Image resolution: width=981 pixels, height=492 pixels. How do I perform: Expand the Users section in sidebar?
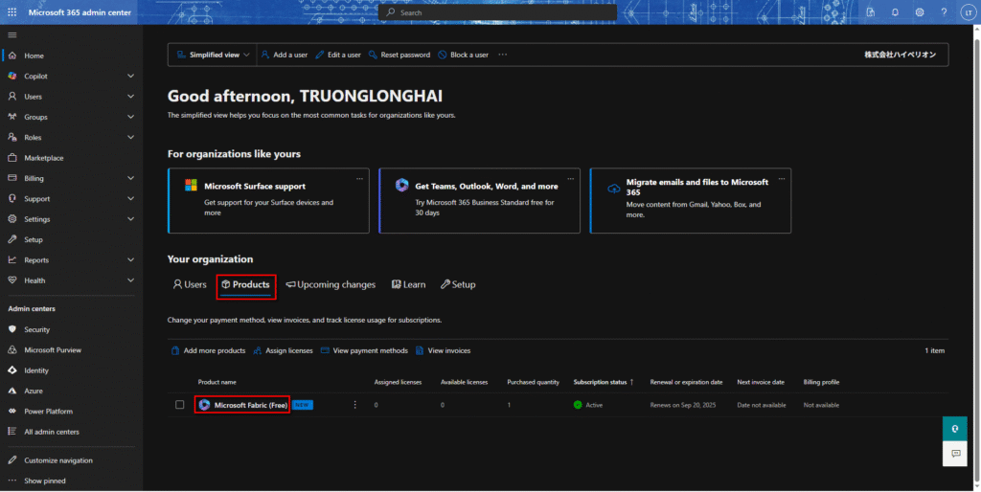point(130,97)
